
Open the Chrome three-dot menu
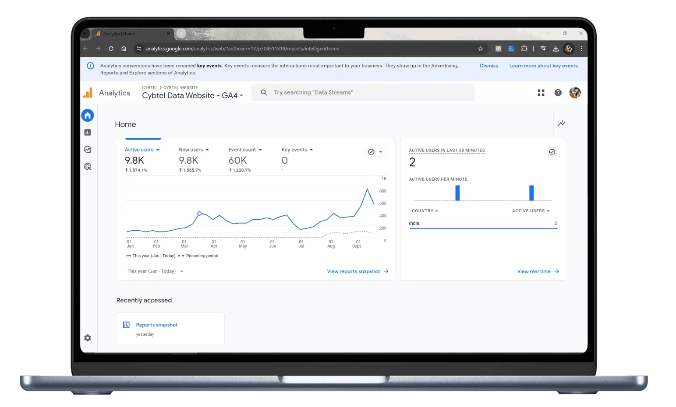click(x=581, y=49)
